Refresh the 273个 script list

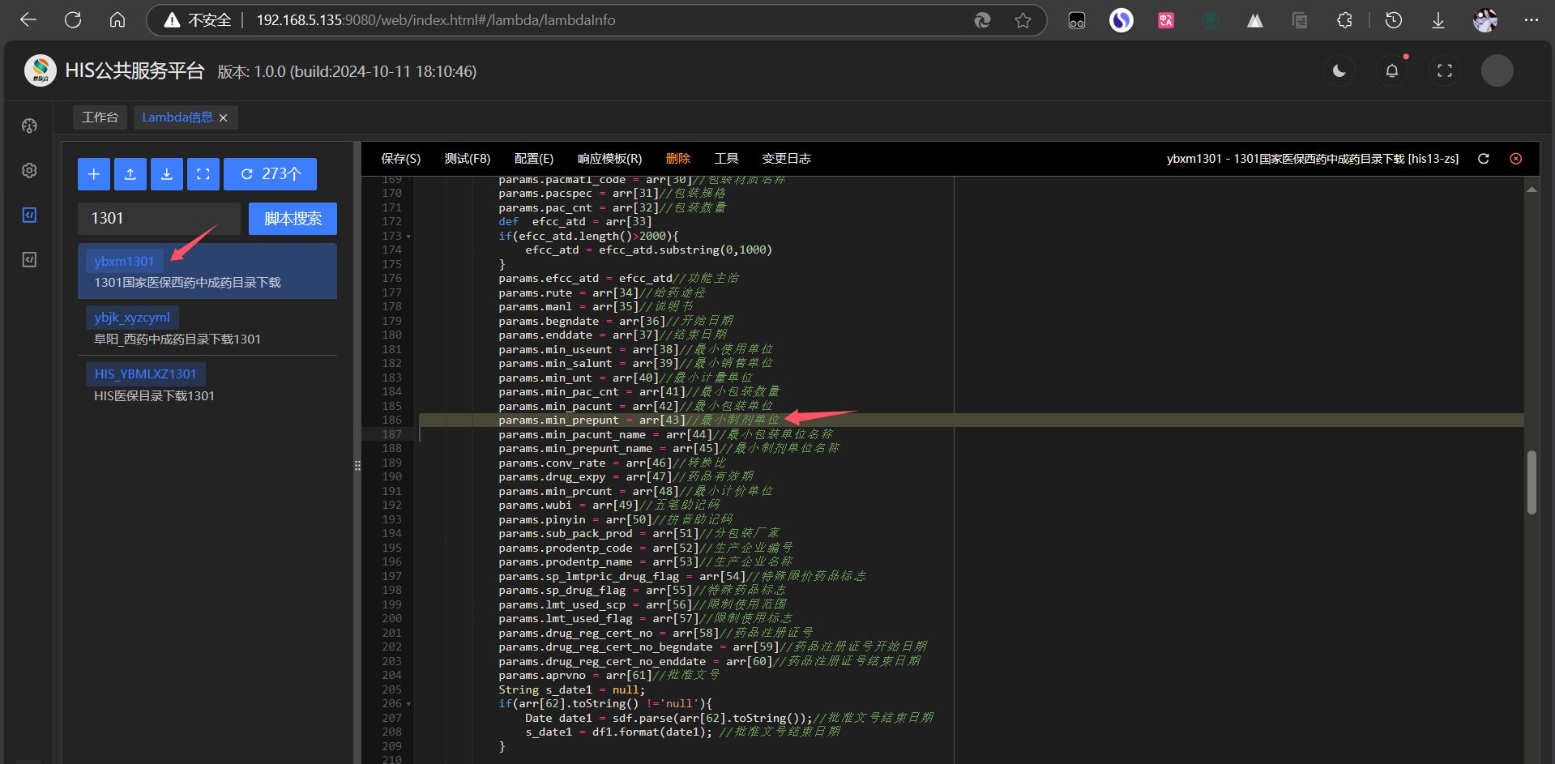pos(270,174)
